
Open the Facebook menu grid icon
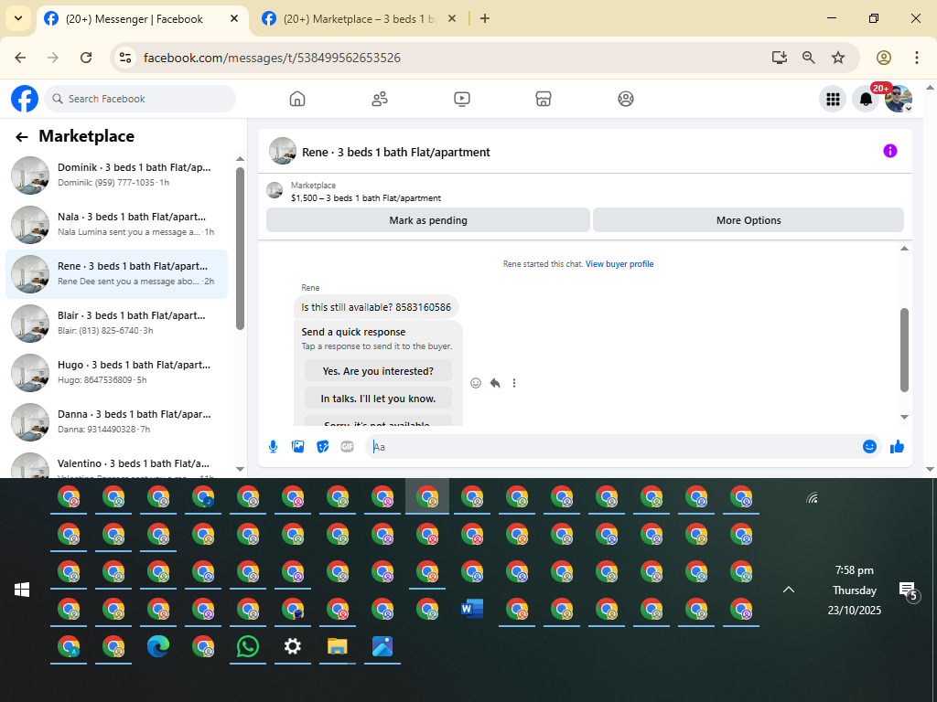833,99
